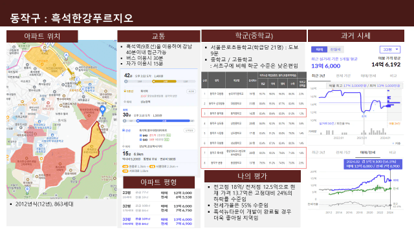Click the 흑석동 middle school row in table

tap(254, 113)
